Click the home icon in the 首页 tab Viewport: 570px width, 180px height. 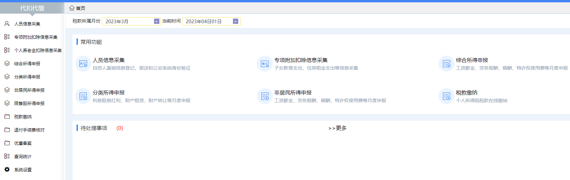coord(72,8)
